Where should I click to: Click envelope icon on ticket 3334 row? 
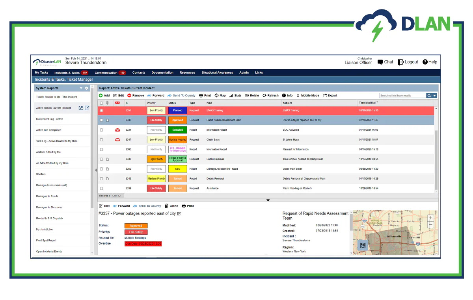[x=117, y=130]
